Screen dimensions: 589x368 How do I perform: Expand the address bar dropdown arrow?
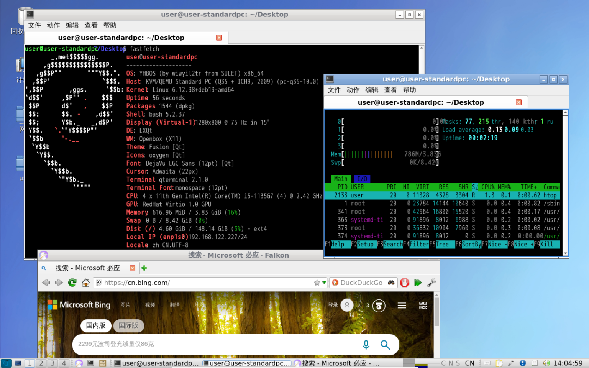(x=324, y=283)
